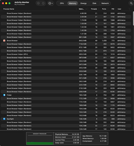Click the Spotlight app icon
This screenshot has height=146, width=134.
pos(4,119)
